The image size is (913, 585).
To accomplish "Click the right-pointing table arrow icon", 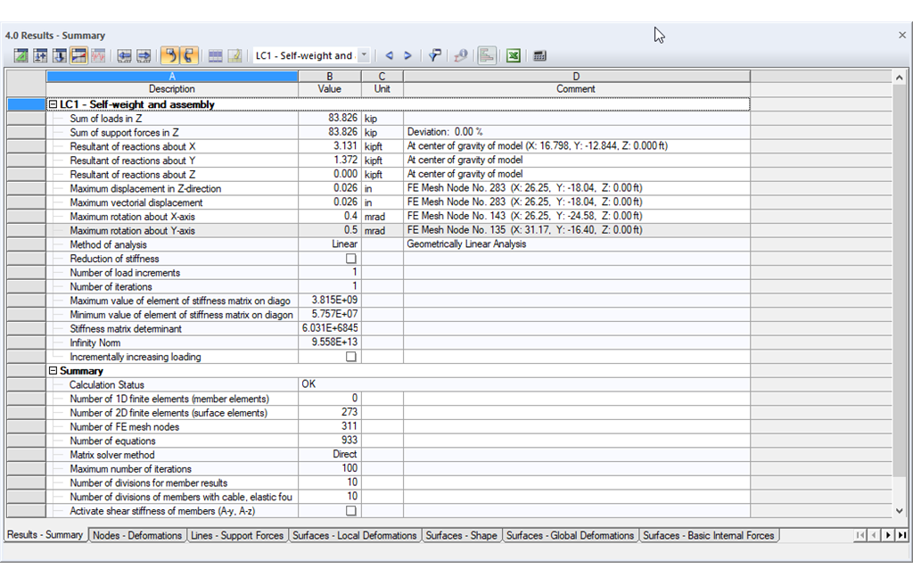I will (144, 56).
